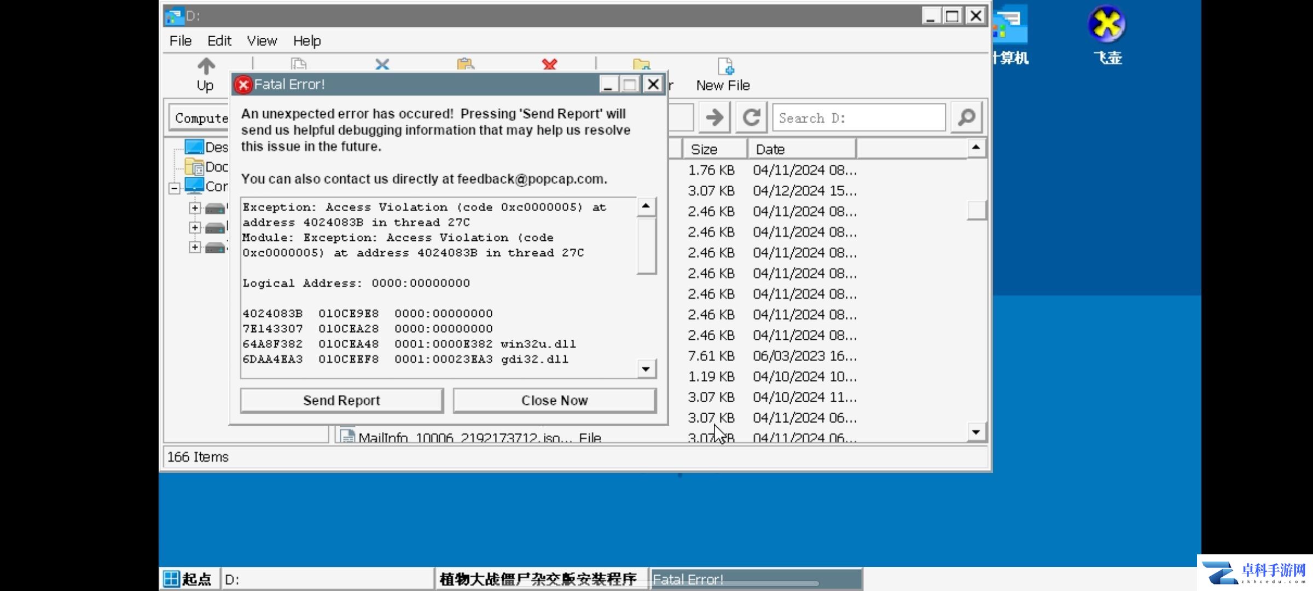The width and height of the screenshot is (1313, 591).
Task: Click the Search D: input field
Action: coord(859,118)
